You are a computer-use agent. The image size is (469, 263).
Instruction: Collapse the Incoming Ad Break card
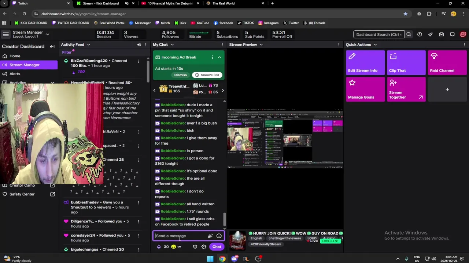[x=219, y=57]
